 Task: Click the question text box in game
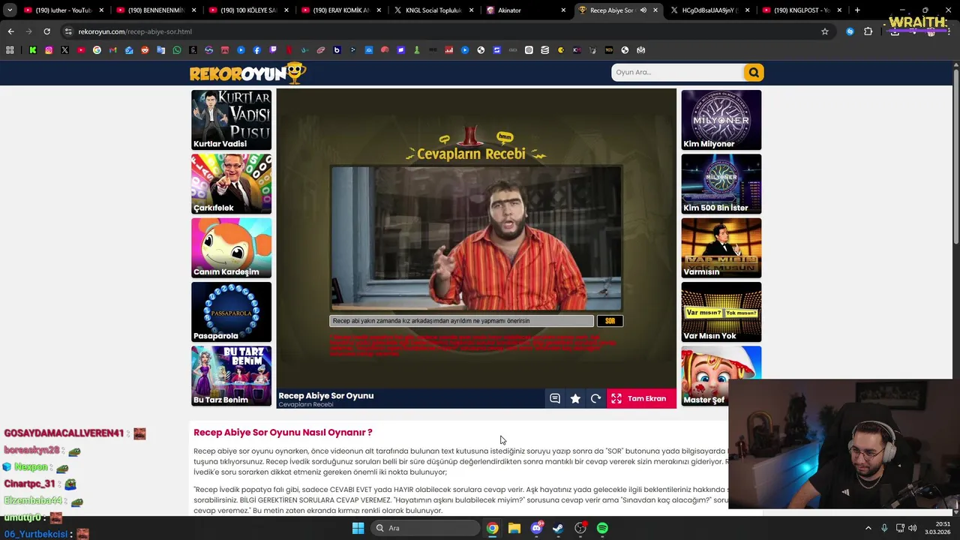[461, 321]
